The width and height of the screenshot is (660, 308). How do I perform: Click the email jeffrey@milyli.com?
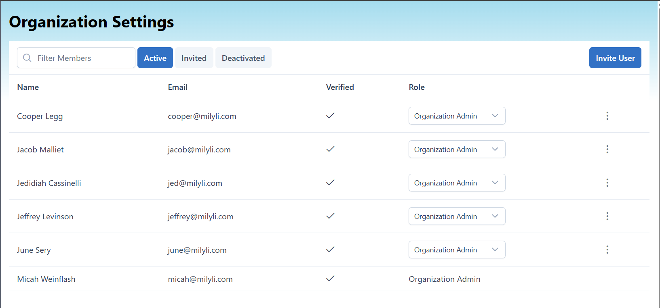200,216
